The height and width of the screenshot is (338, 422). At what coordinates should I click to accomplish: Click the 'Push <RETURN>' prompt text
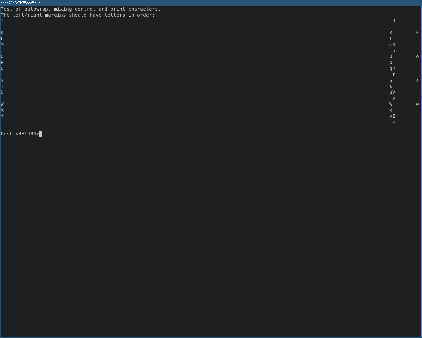click(x=20, y=134)
